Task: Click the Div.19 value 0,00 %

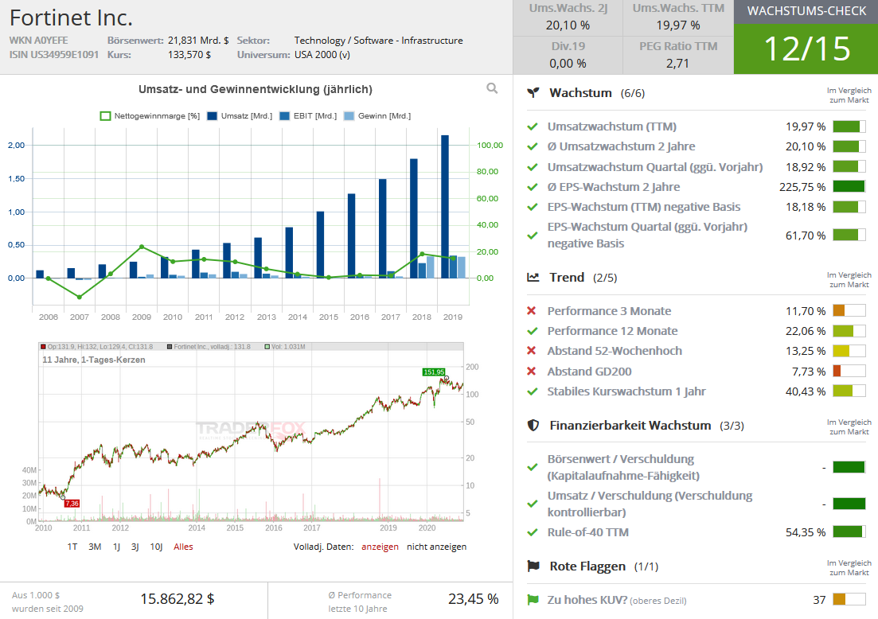Action: coord(568,63)
